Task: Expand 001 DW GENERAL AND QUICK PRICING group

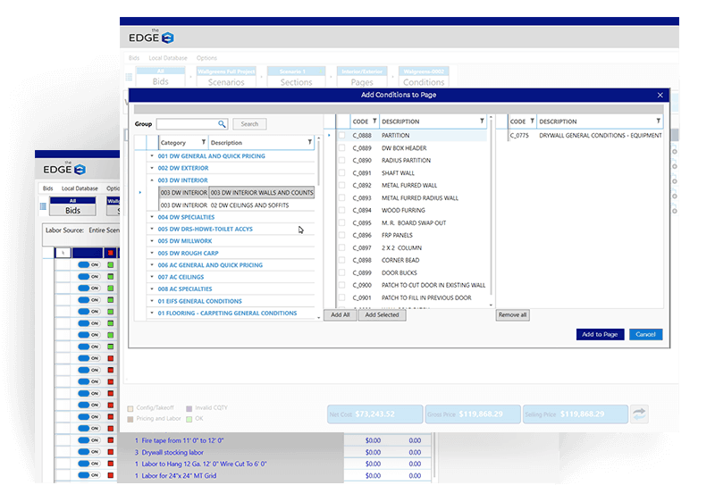Action: pyautogui.click(x=152, y=155)
